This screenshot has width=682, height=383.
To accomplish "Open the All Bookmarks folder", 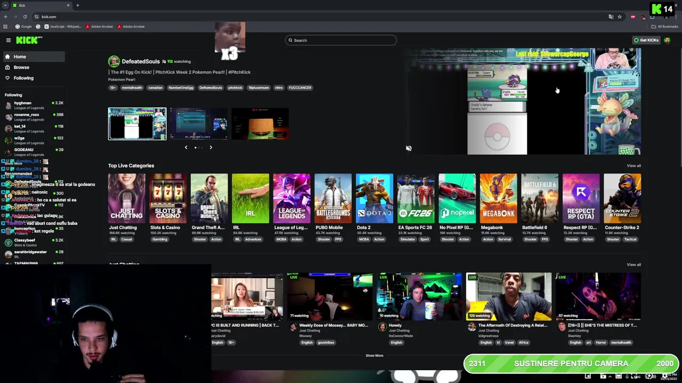I will pos(664,27).
